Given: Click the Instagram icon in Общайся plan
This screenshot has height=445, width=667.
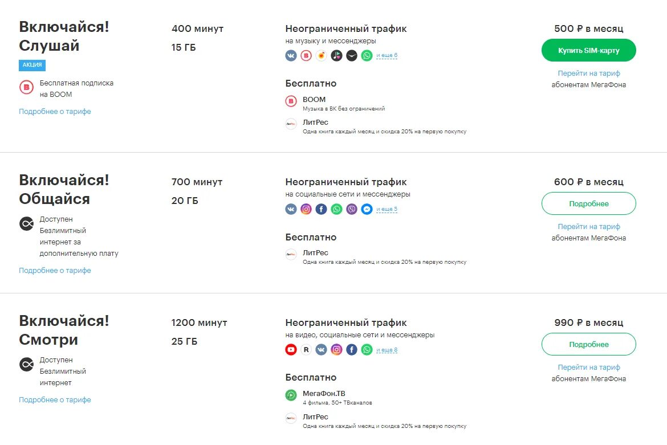Looking at the screenshot, I should point(306,209).
